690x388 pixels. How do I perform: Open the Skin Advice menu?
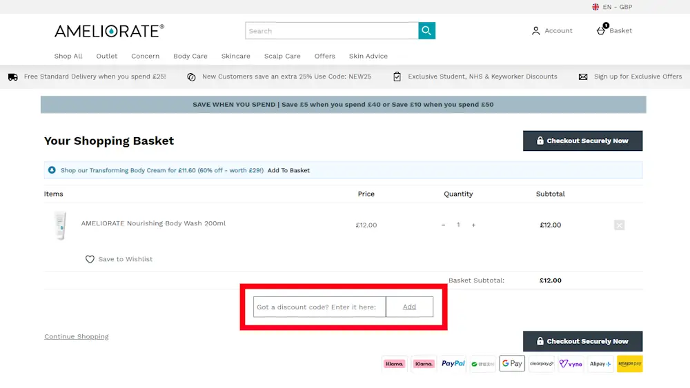(x=368, y=57)
